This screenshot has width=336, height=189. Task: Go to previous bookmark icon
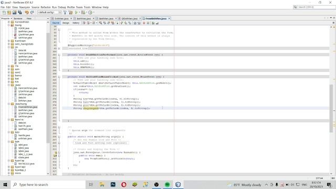121,23
